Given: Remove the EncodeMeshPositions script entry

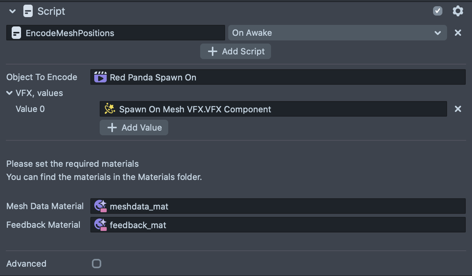Looking at the screenshot, I should [x=458, y=33].
